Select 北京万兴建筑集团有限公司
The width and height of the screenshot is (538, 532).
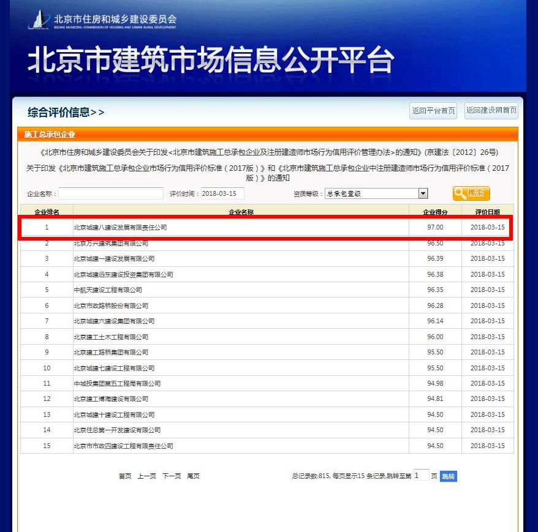tap(111, 244)
